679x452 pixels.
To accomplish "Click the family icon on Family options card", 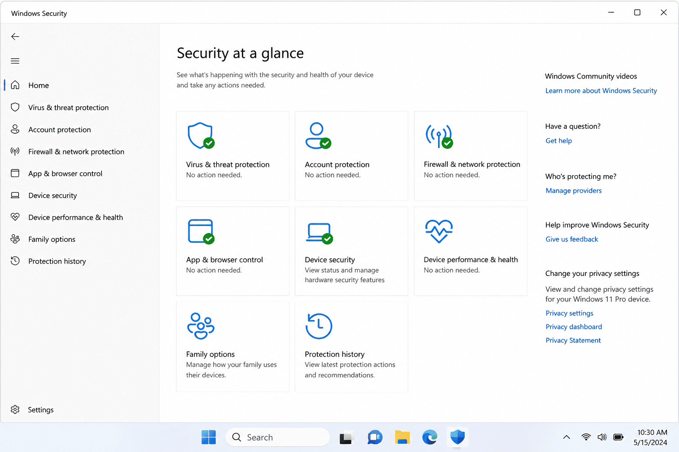I will click(x=201, y=326).
